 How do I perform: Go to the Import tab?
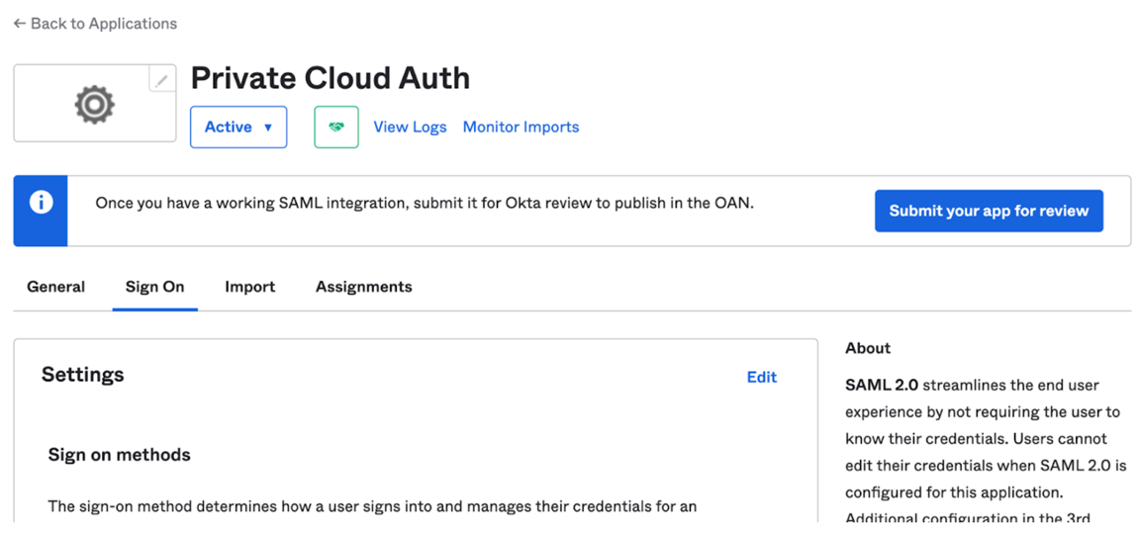(249, 287)
